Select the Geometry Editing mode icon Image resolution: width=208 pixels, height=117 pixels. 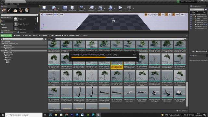point(27,10)
